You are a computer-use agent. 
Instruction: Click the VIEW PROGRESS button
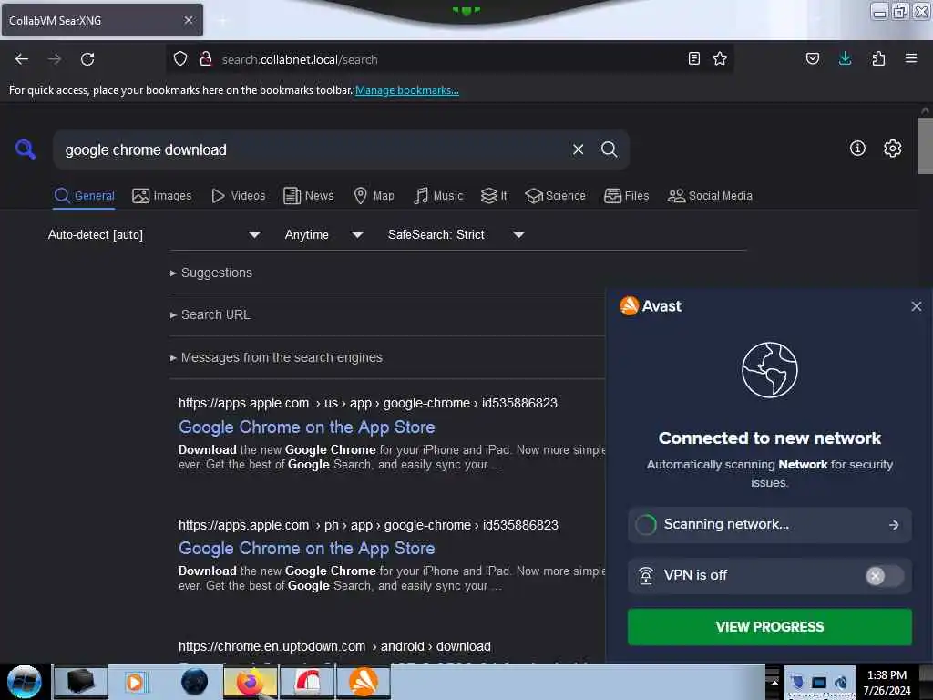[769, 627]
